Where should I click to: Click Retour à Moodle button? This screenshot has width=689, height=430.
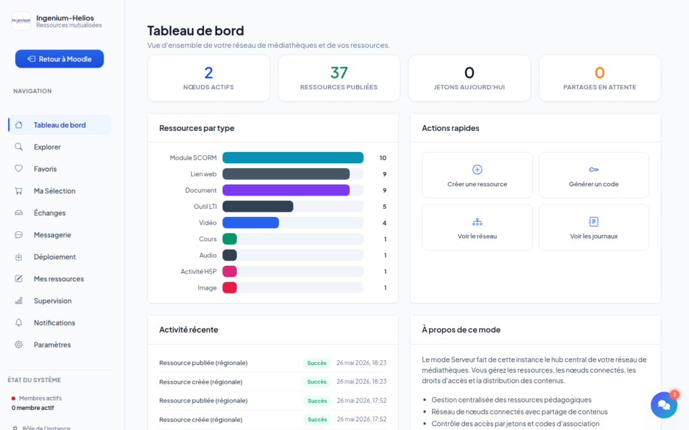click(59, 59)
